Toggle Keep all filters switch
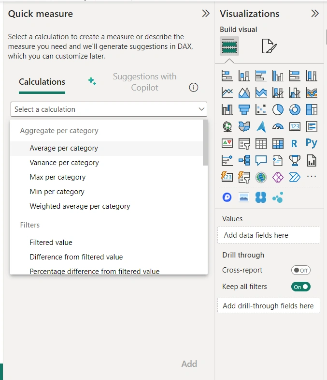Viewport: 327px width, 380px height. [x=300, y=287]
